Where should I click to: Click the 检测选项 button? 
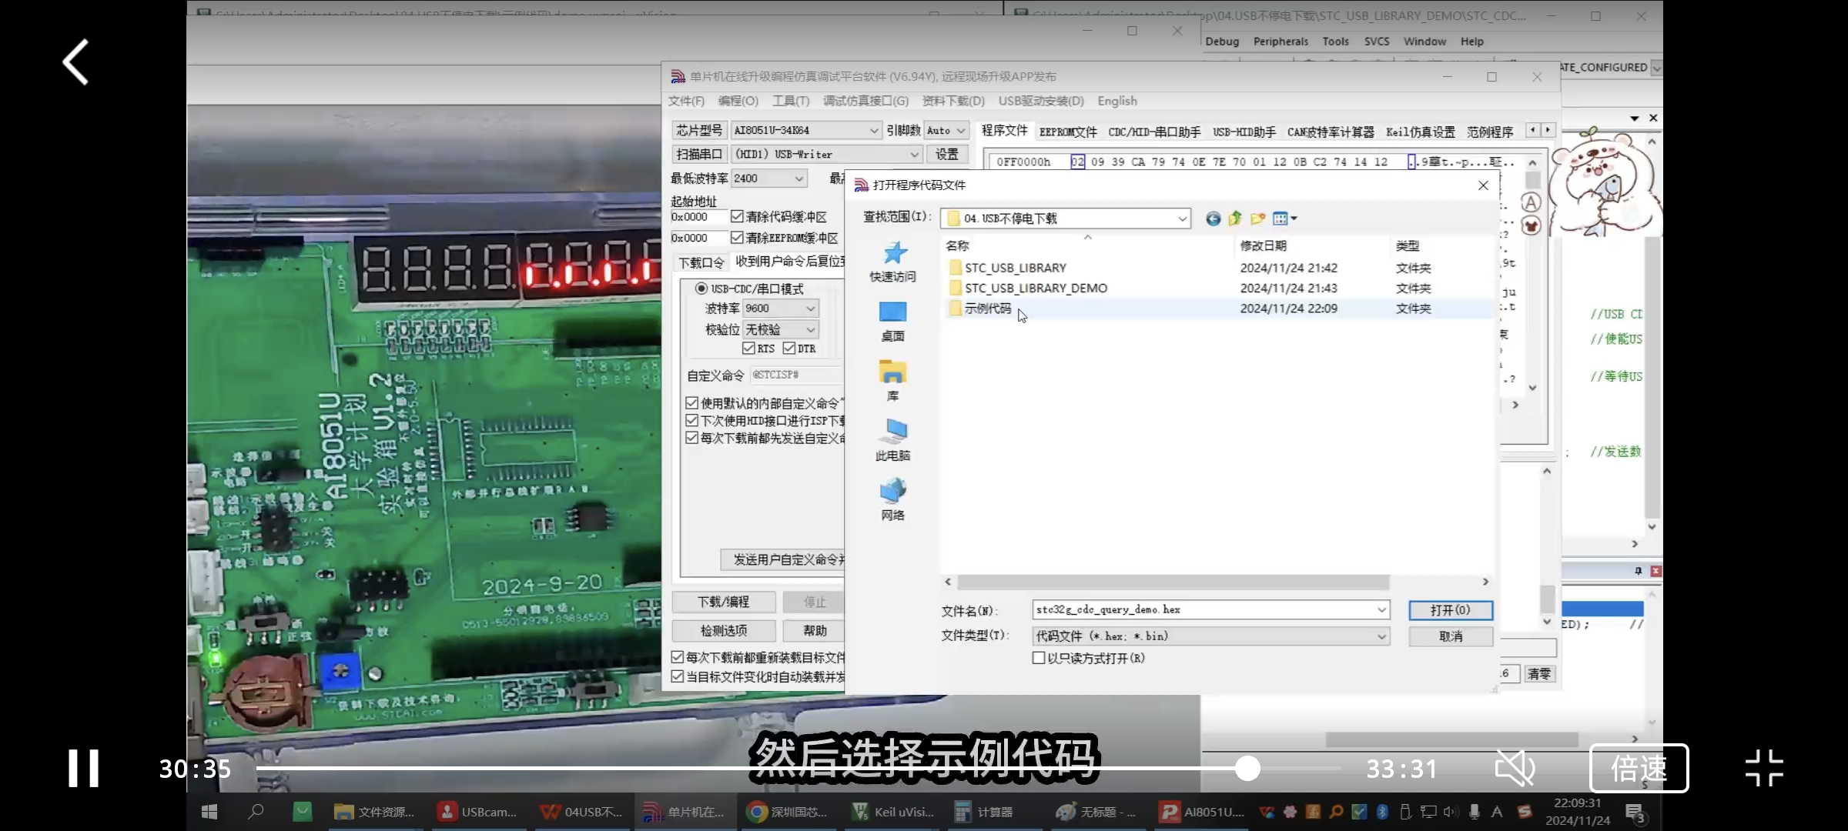(x=724, y=631)
